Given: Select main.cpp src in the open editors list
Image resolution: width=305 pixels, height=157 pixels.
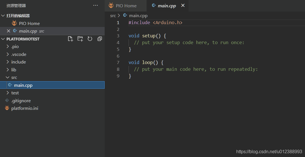Looking at the screenshot, I should 52,31.
